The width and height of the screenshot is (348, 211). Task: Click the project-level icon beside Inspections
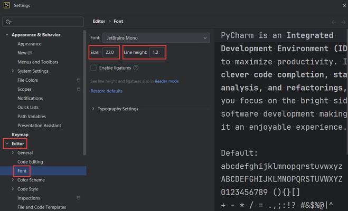[x=79, y=198]
